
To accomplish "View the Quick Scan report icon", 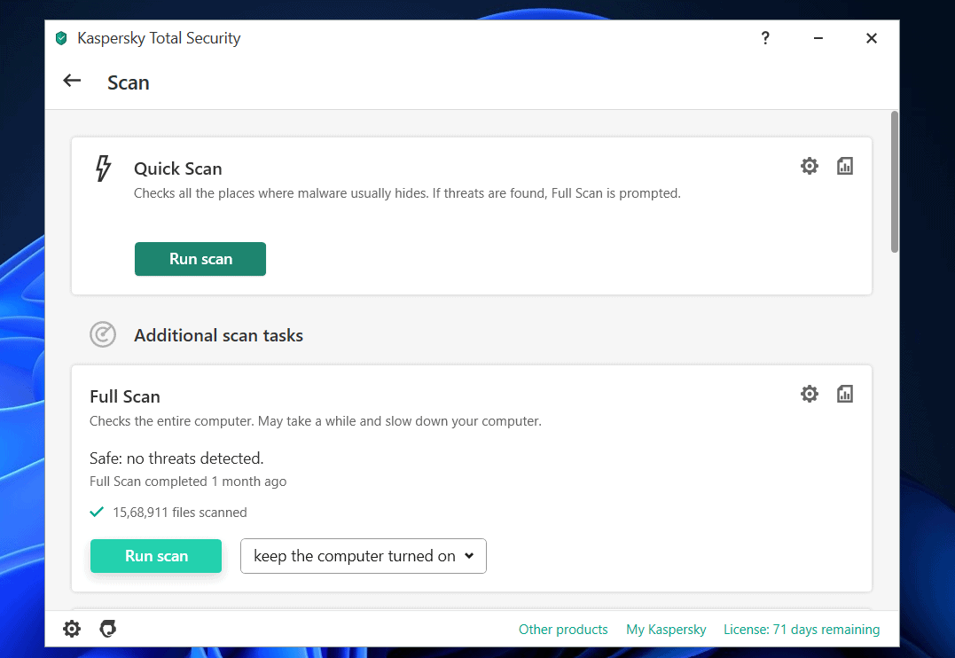I will [x=844, y=166].
